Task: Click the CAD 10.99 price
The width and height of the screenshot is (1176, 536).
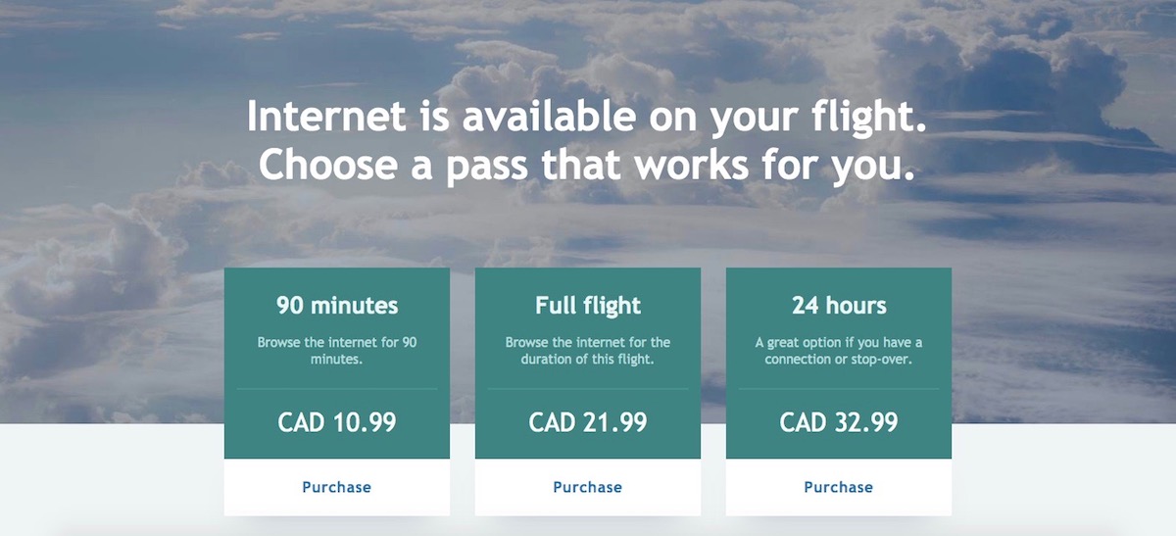Action: click(x=337, y=422)
